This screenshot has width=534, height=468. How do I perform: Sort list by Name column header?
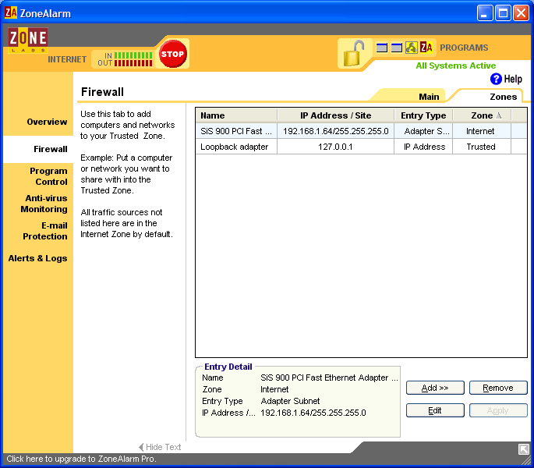click(236, 115)
